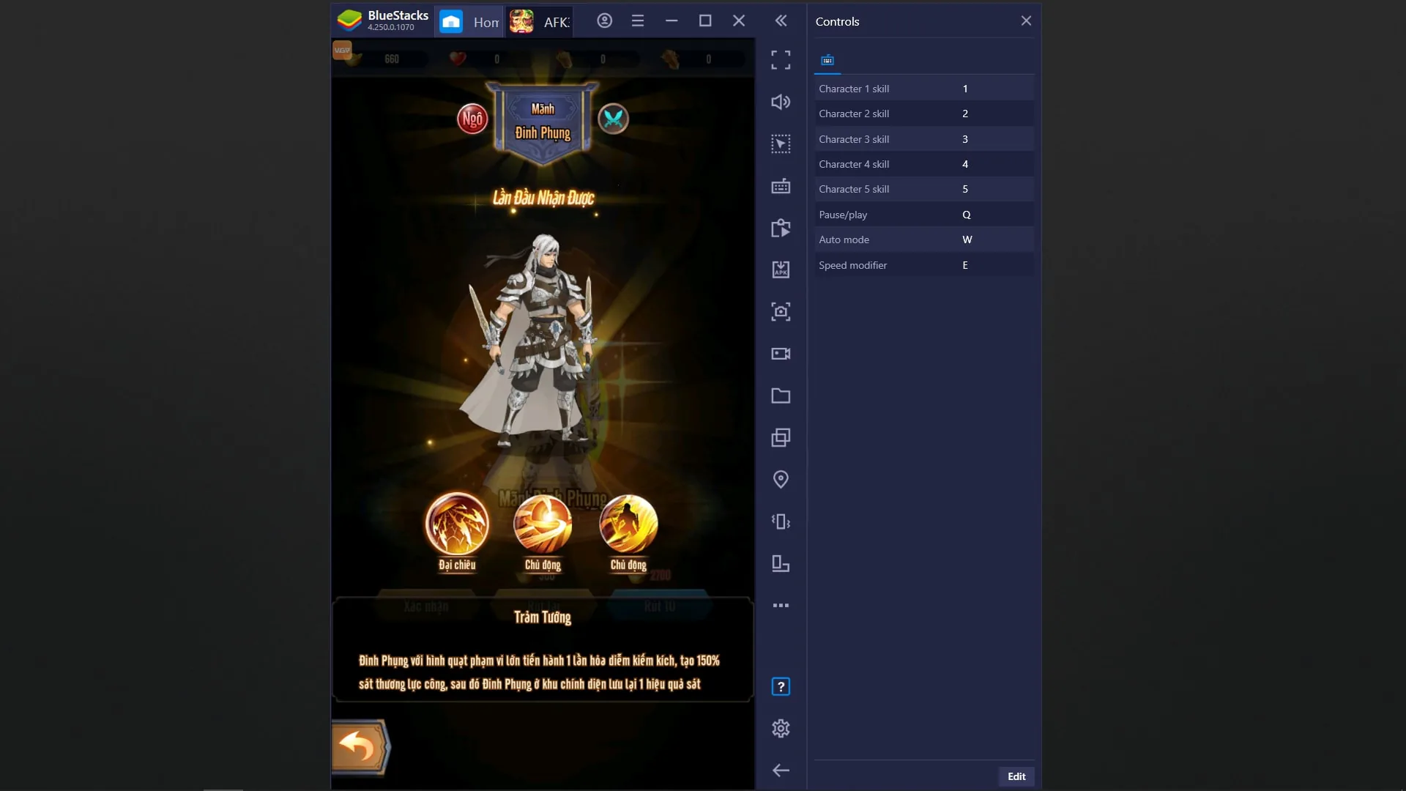Click the set location pin icon
This screenshot has width=1406, height=791.
point(781,480)
